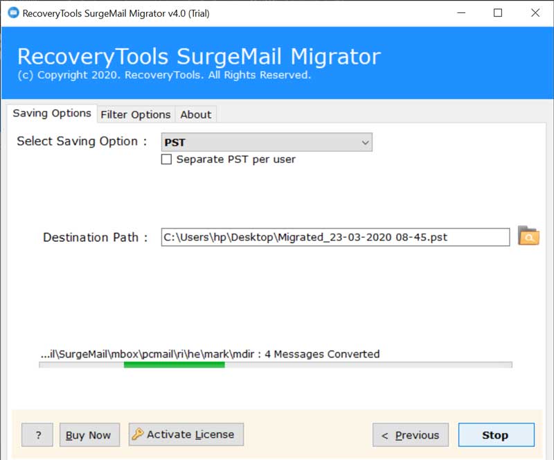Click inside the Destination Path field
Image resolution: width=554 pixels, height=460 pixels.
tap(335, 237)
